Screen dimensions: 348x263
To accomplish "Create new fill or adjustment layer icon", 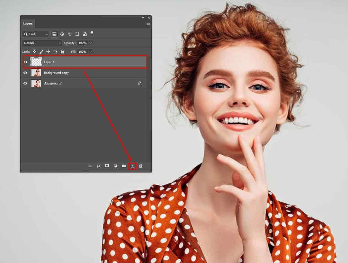I will (x=115, y=166).
